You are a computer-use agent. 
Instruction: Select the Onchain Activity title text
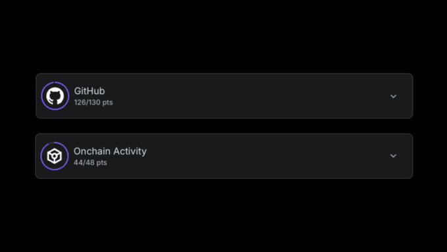[x=110, y=151]
